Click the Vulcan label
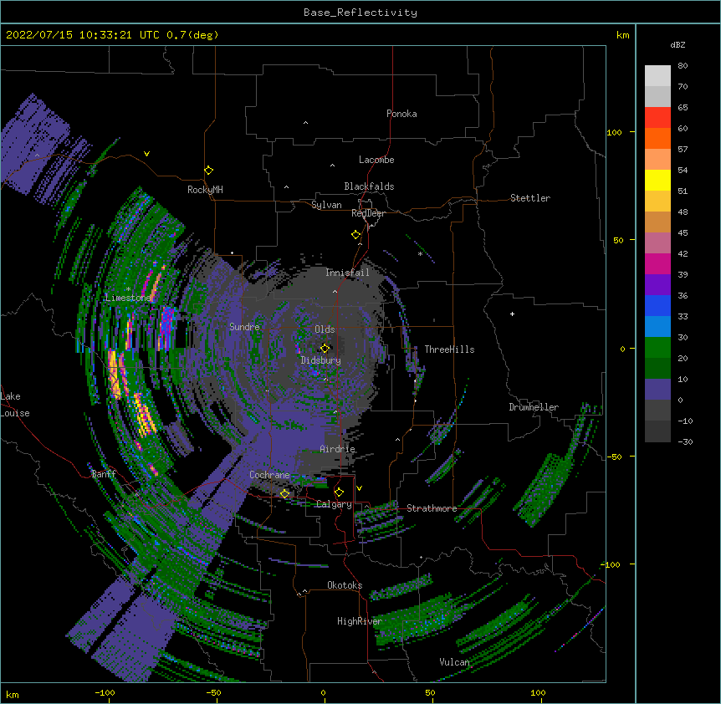 455,662
